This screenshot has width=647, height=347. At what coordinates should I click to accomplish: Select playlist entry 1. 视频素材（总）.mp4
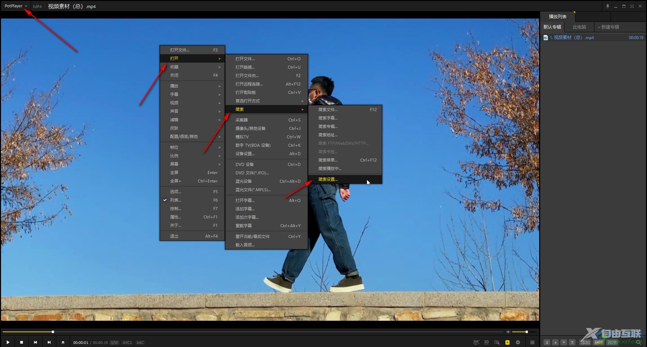[x=593, y=38]
